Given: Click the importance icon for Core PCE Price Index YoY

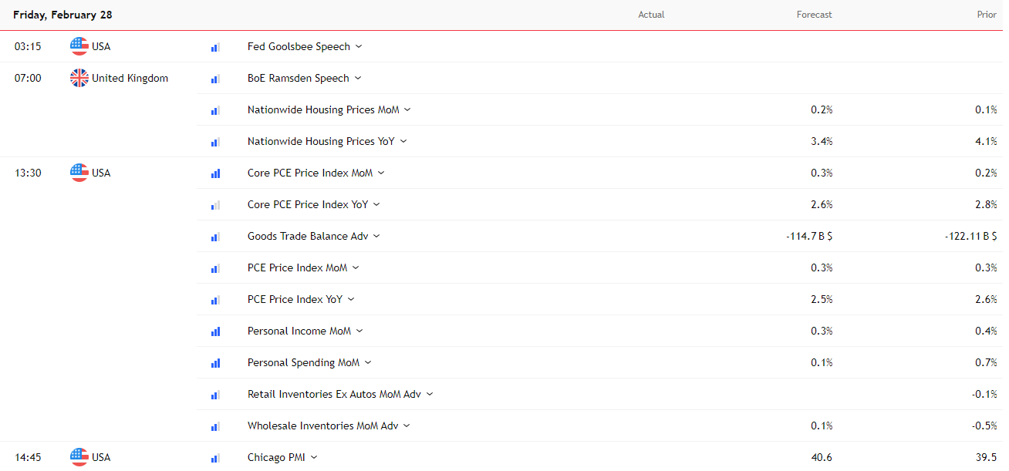Looking at the screenshot, I should [x=215, y=205].
